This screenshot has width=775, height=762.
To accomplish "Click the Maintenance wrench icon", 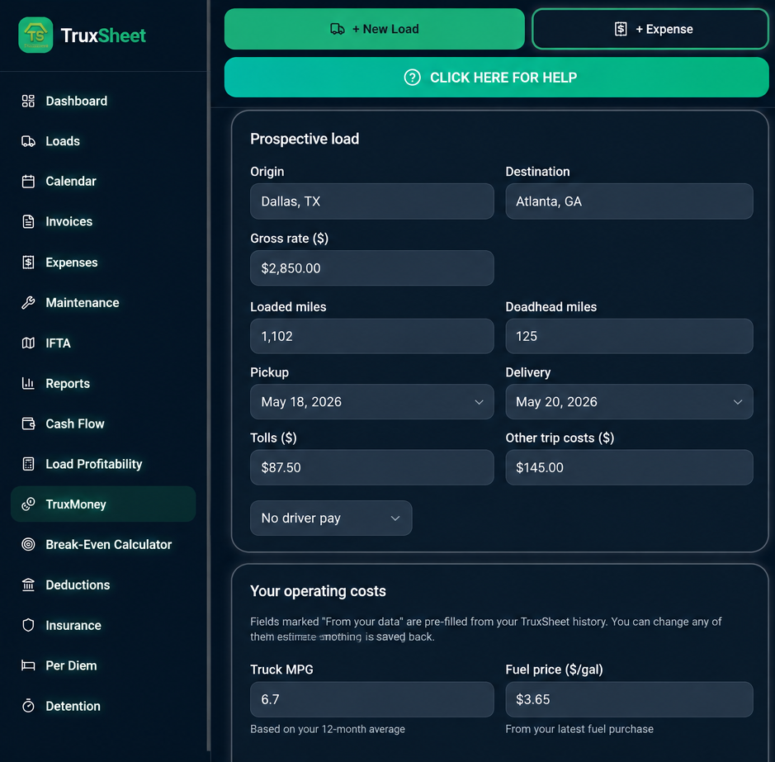I will click(28, 303).
